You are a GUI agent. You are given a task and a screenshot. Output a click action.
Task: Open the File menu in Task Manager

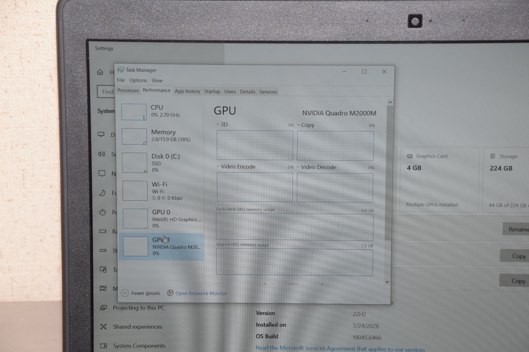coord(121,80)
